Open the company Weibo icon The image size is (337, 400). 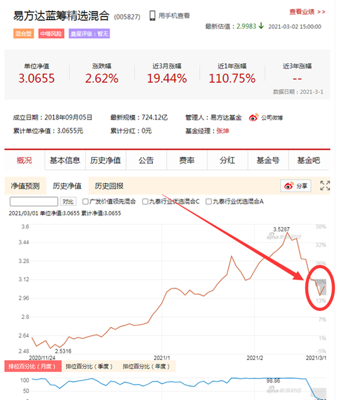click(254, 118)
